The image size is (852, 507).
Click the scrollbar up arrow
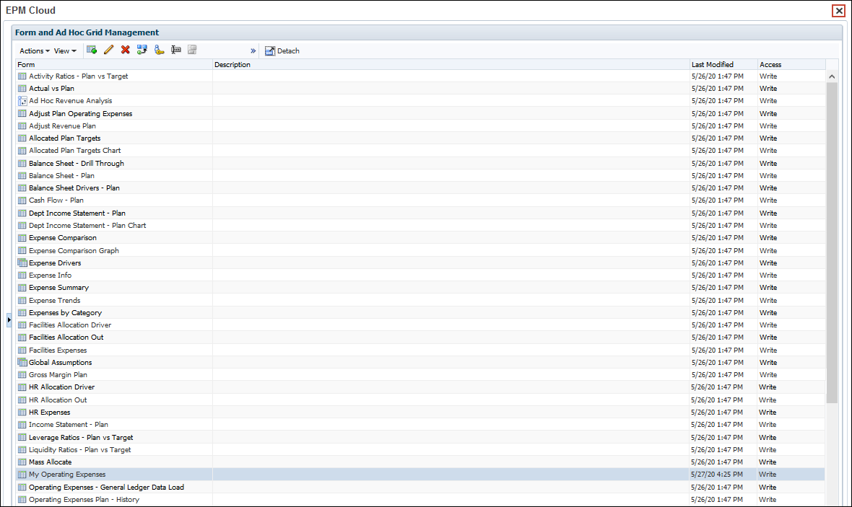point(832,76)
